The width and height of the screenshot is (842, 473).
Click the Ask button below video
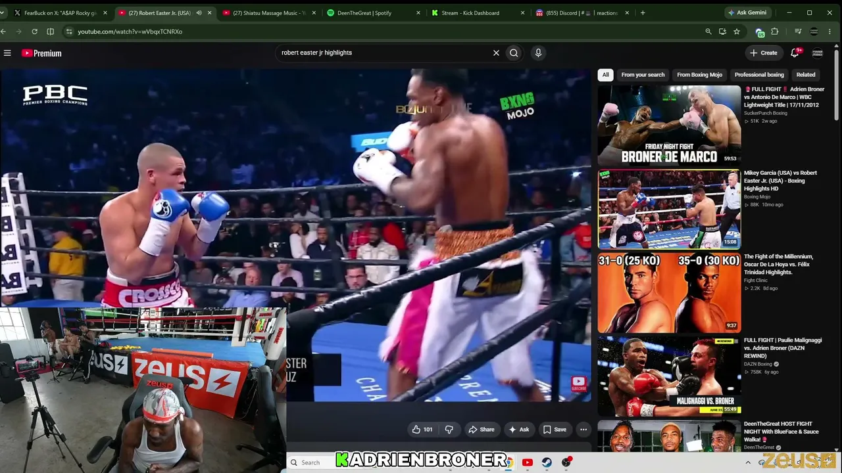click(x=519, y=430)
